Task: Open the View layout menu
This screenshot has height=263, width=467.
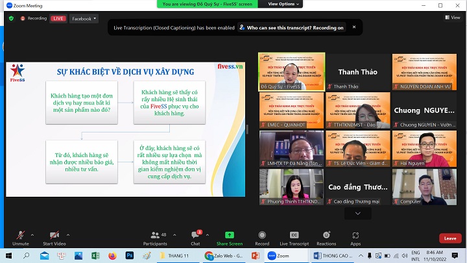Action: [x=453, y=18]
